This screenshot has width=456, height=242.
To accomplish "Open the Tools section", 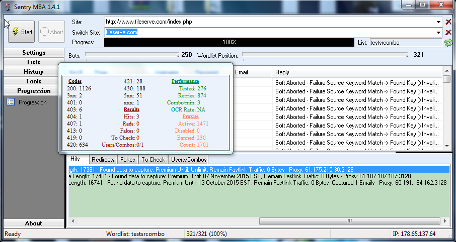I will point(34,81).
